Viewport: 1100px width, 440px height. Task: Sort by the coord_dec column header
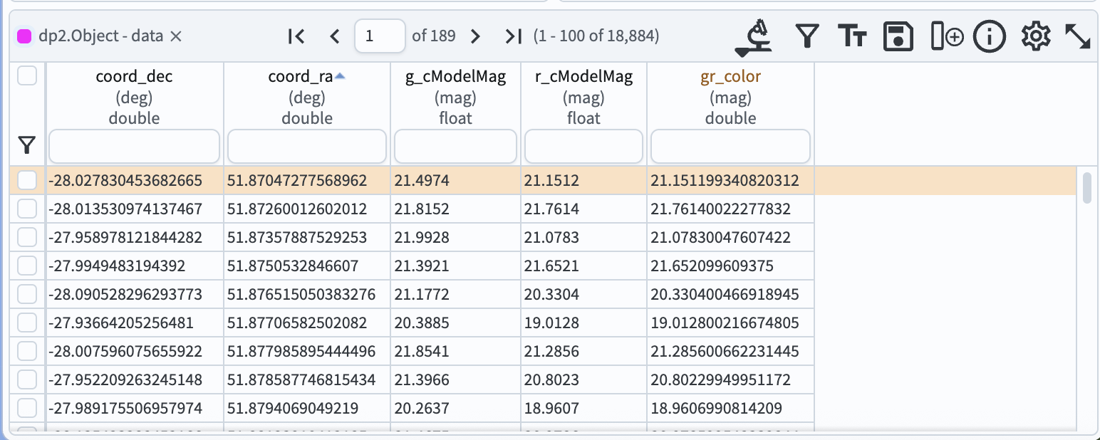click(x=134, y=77)
